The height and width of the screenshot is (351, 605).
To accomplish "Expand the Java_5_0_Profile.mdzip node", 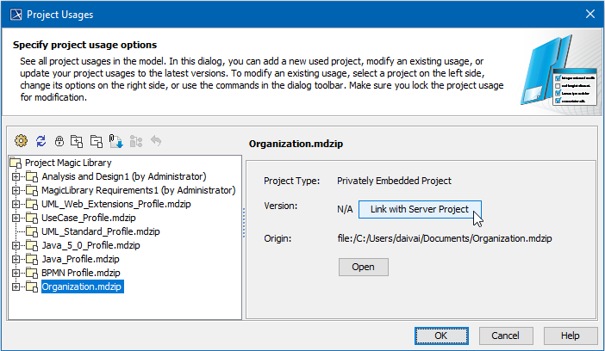I will point(16,245).
